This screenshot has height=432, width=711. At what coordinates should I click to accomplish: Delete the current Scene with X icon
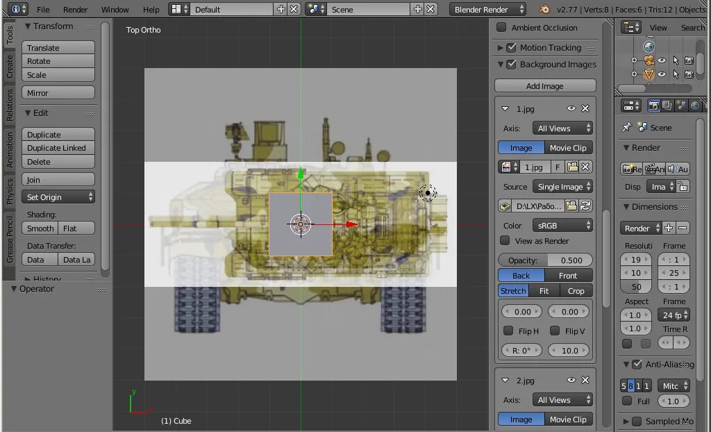point(430,9)
